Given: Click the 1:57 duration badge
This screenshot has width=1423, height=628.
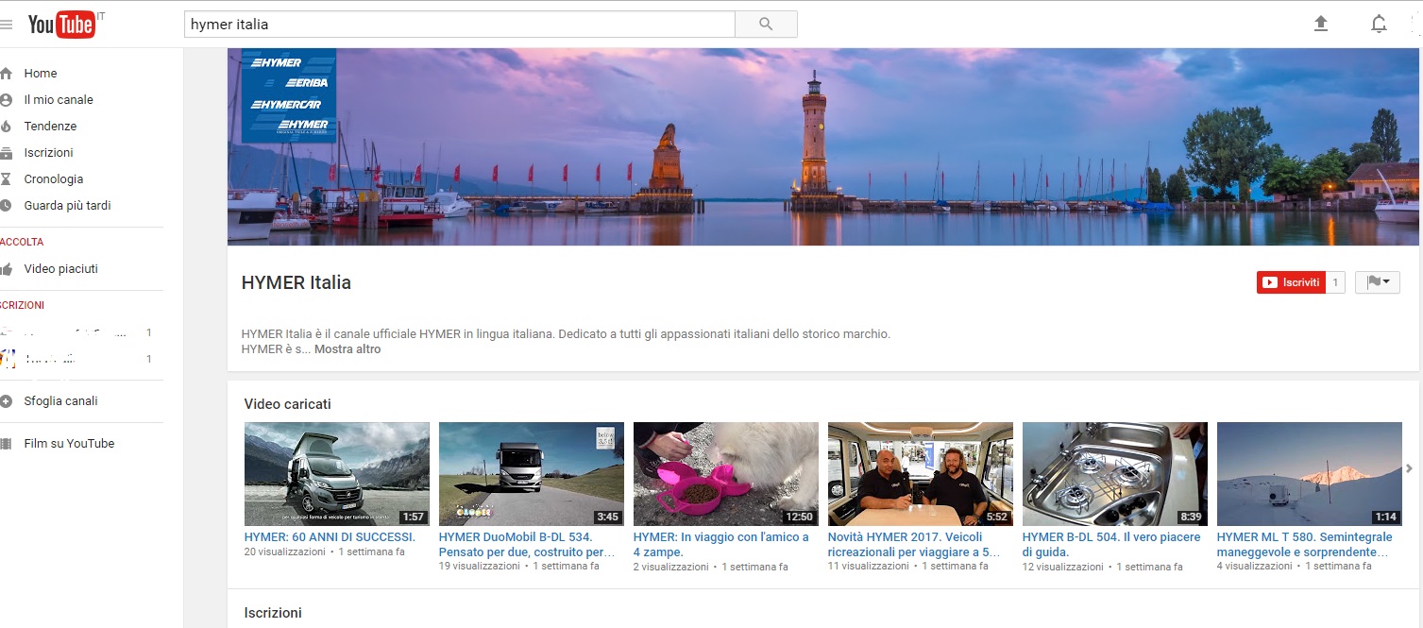Looking at the screenshot, I should [413, 517].
